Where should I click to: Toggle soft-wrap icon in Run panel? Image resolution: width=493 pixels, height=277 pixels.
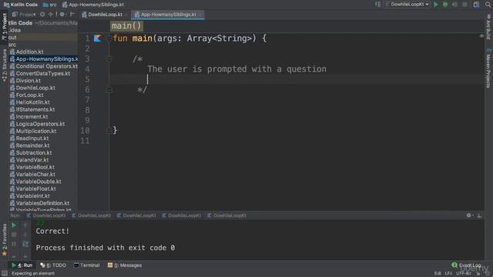(25, 244)
